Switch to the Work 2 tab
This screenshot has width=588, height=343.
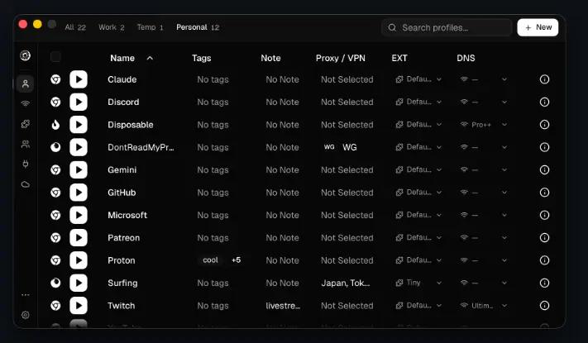112,27
